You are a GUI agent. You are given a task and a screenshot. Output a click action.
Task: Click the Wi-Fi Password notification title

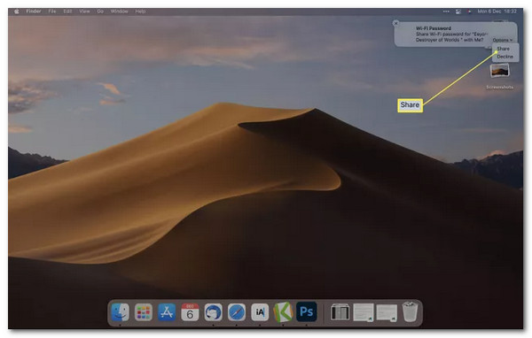coord(434,28)
